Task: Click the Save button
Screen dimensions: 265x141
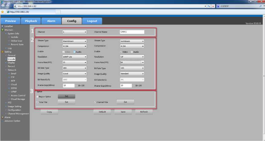Action: tap(123, 112)
